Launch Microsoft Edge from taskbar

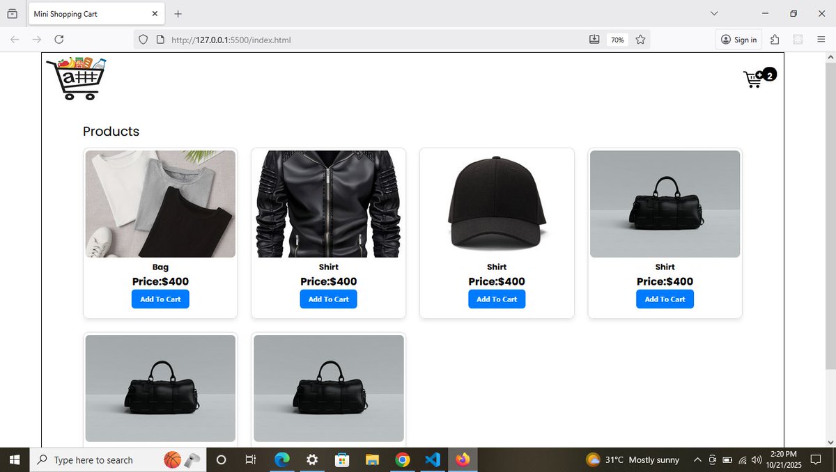(x=282, y=460)
